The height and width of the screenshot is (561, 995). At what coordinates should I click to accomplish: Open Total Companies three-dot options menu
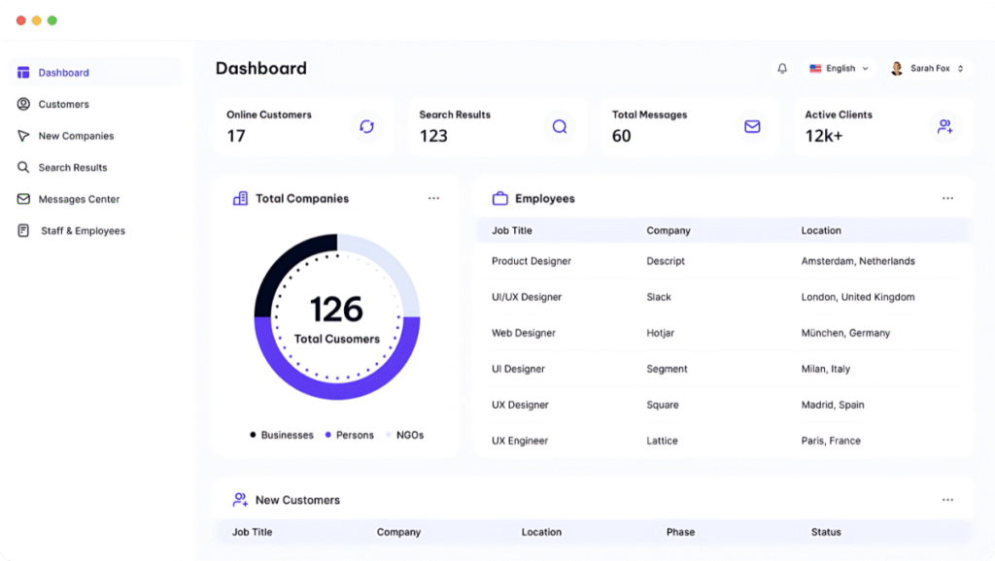click(433, 199)
